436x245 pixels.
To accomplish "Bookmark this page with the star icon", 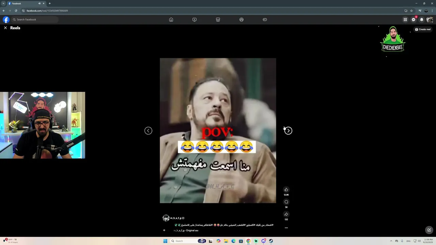I will tap(411, 11).
